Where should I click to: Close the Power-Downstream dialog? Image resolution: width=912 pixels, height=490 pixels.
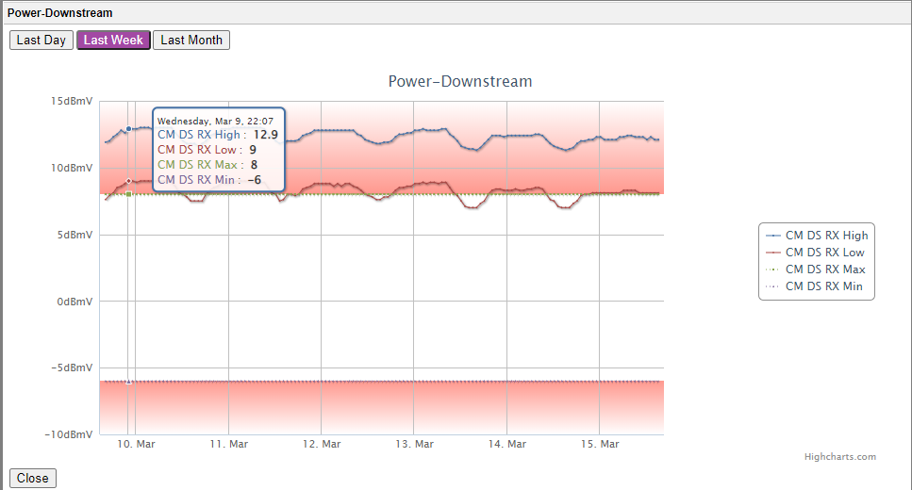pyautogui.click(x=32, y=478)
